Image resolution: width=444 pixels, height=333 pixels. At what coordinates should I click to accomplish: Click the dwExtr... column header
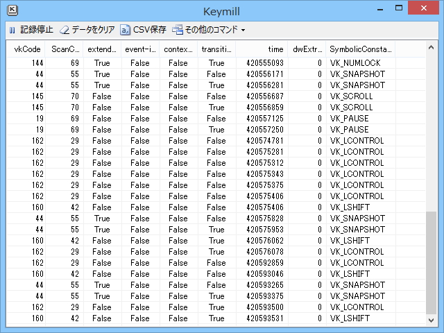(x=307, y=49)
